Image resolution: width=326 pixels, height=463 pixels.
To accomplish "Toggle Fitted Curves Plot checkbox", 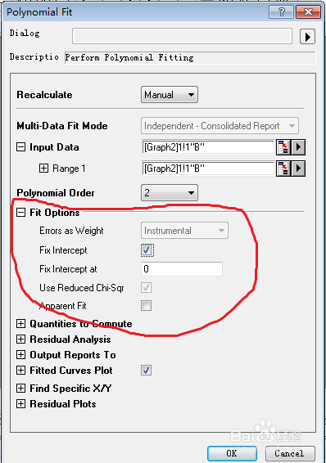I will (147, 371).
